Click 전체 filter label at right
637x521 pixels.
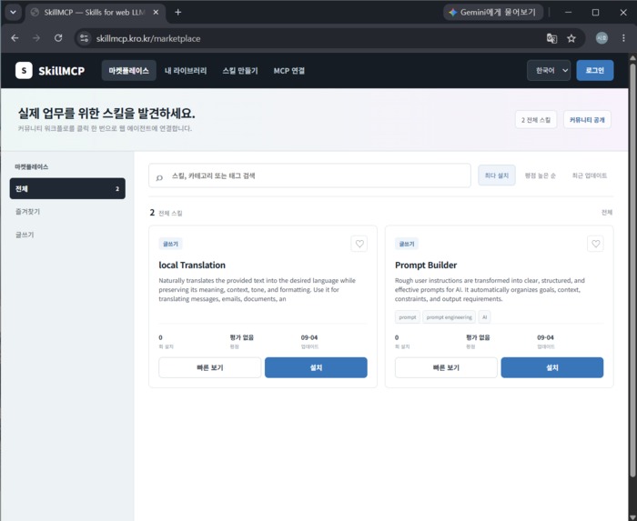coord(607,212)
